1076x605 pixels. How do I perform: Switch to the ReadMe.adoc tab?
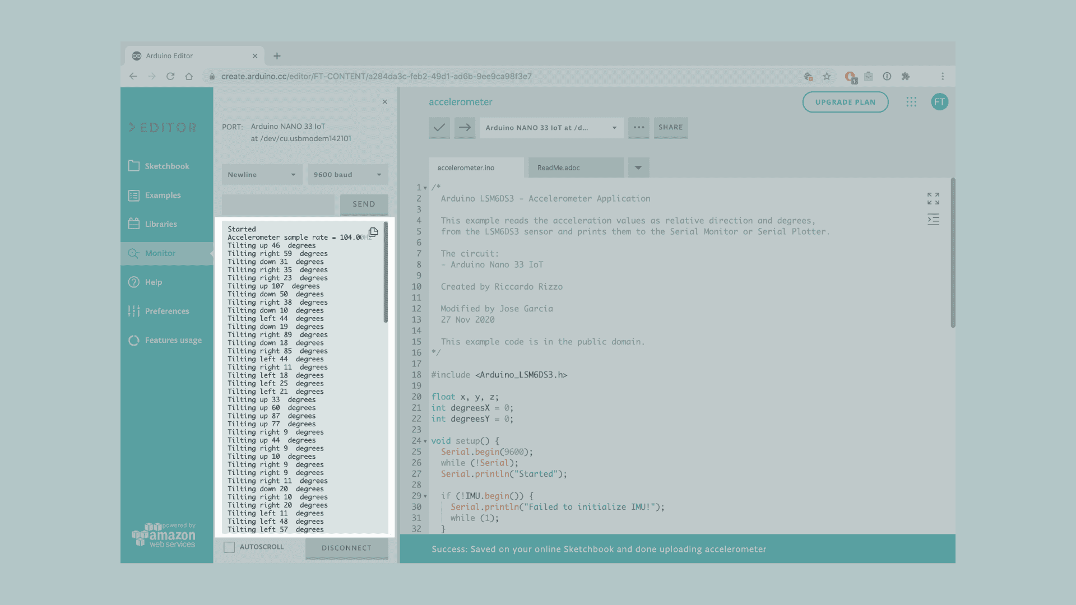tap(576, 167)
